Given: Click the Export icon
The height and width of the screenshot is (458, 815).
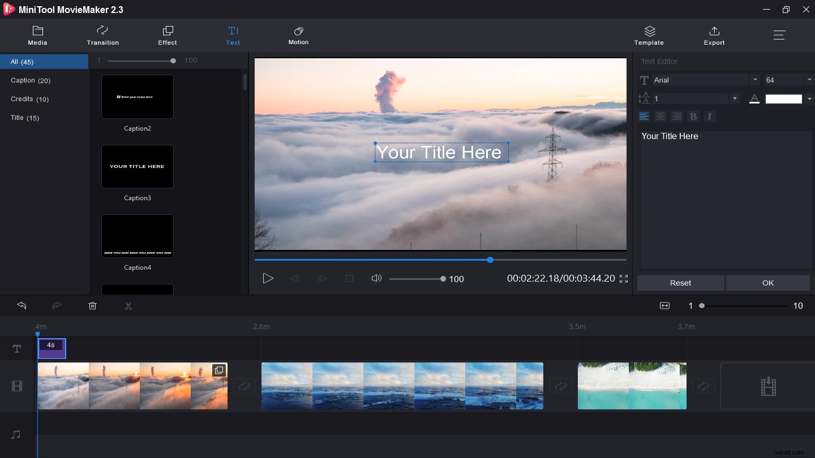Looking at the screenshot, I should [714, 35].
